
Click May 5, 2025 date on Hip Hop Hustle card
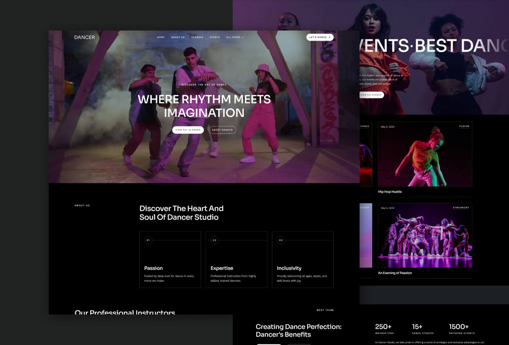point(388,127)
